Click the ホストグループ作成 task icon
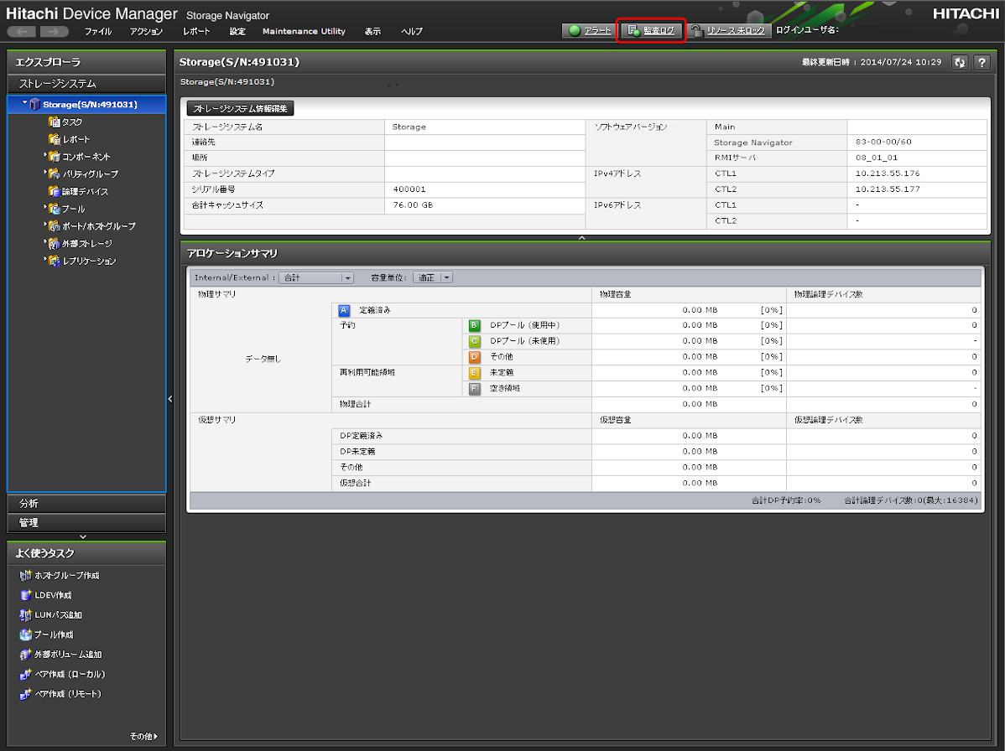Screen dimensions: 1005x751 [26, 576]
